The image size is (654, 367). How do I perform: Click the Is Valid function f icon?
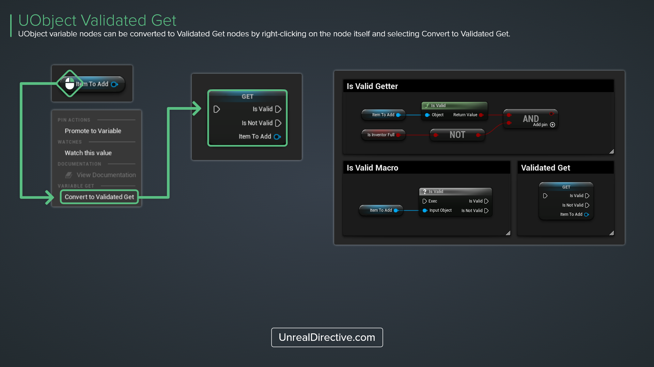[427, 105]
